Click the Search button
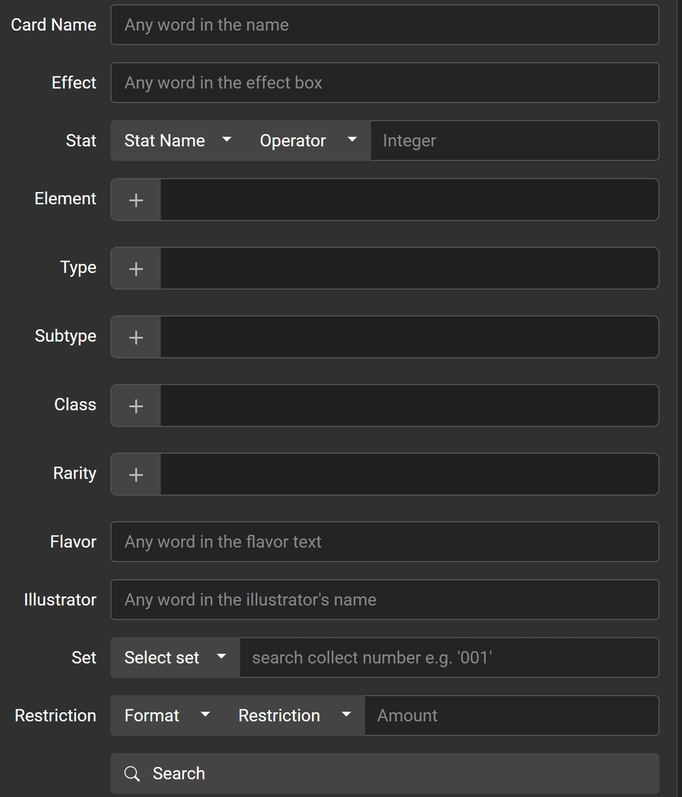682x797 pixels. tap(385, 774)
